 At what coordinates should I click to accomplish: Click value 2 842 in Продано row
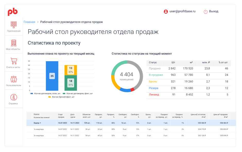tap(172, 68)
